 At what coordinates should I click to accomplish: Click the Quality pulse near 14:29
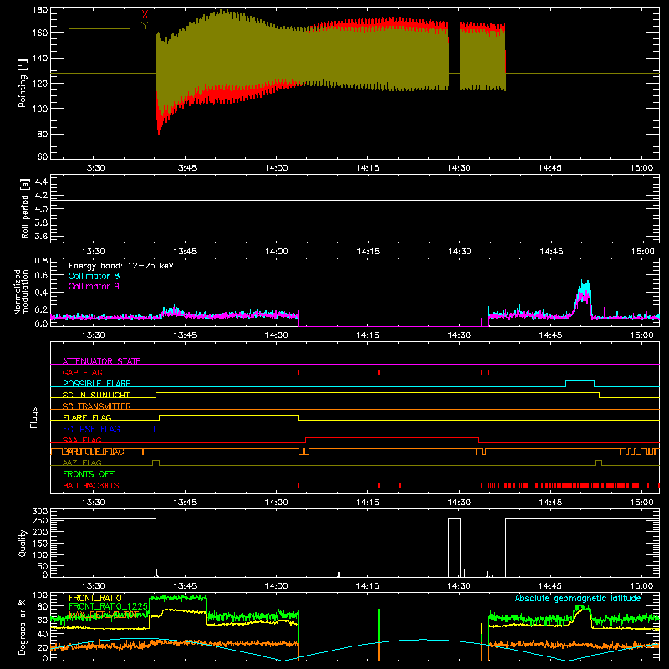(x=454, y=548)
